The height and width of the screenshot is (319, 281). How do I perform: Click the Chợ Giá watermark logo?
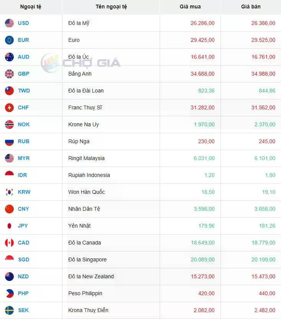[81, 63]
